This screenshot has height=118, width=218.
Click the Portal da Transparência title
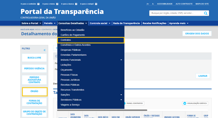pos(62,12)
